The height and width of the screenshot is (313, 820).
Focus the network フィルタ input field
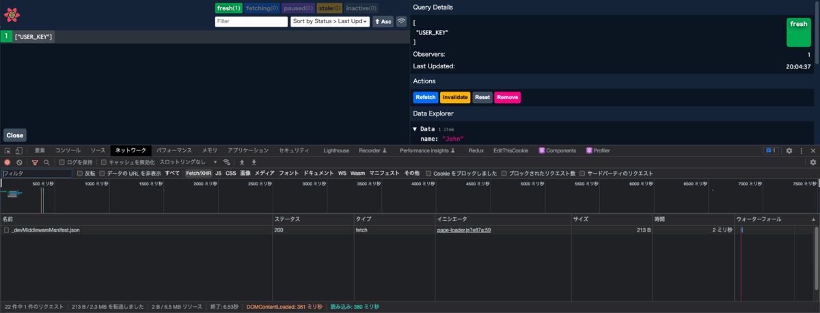[37, 174]
